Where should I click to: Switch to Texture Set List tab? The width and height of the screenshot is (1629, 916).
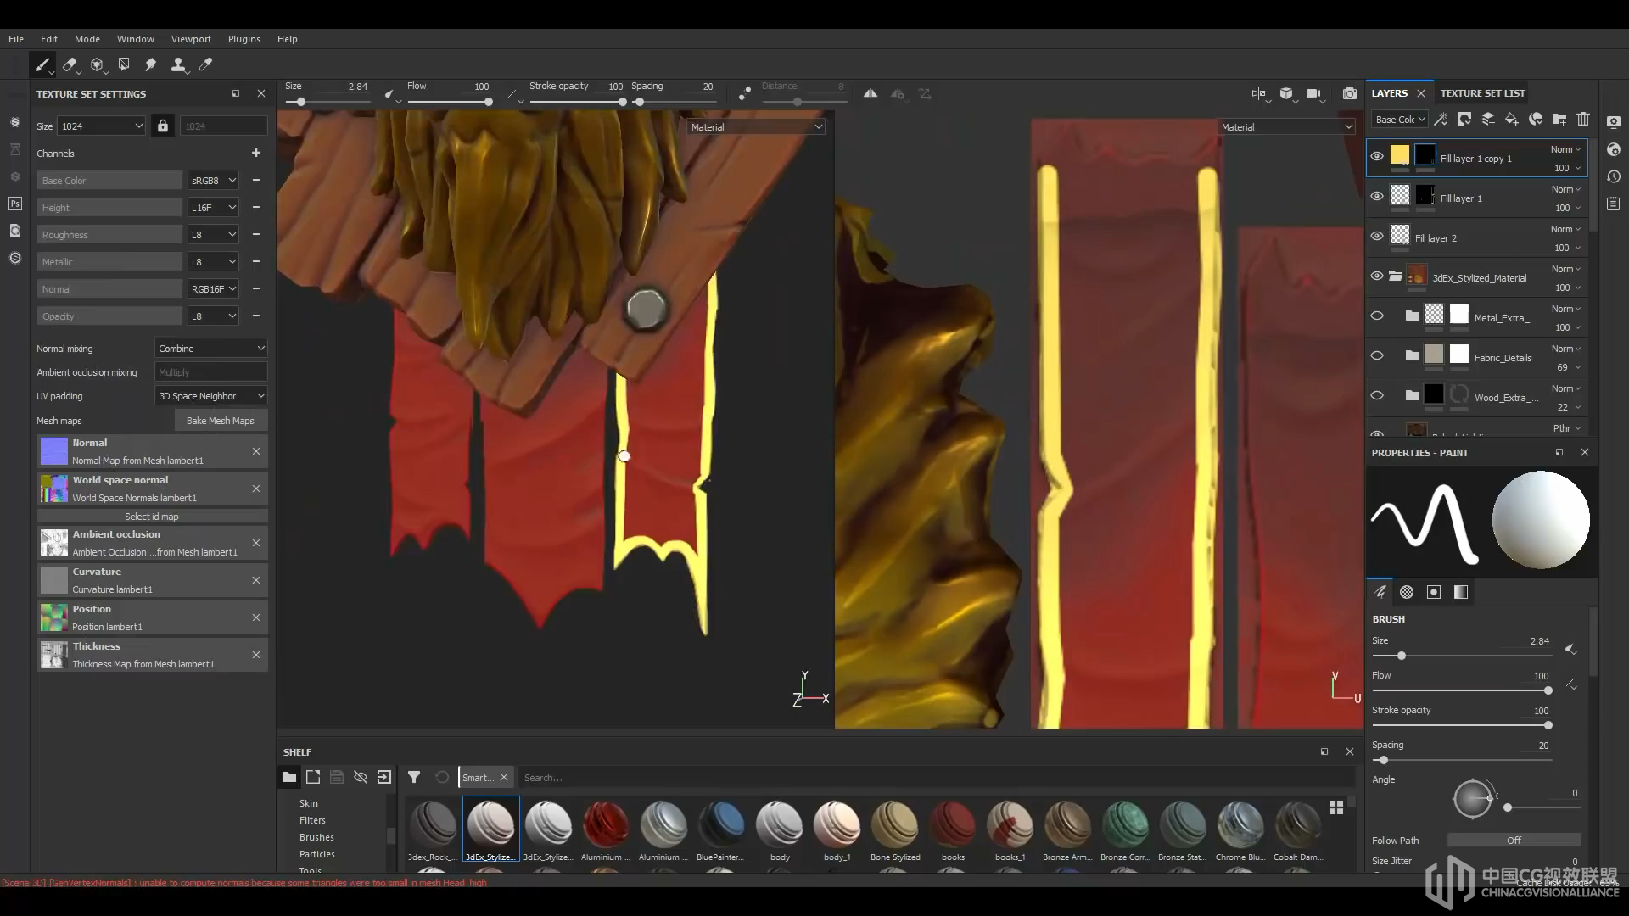point(1482,93)
